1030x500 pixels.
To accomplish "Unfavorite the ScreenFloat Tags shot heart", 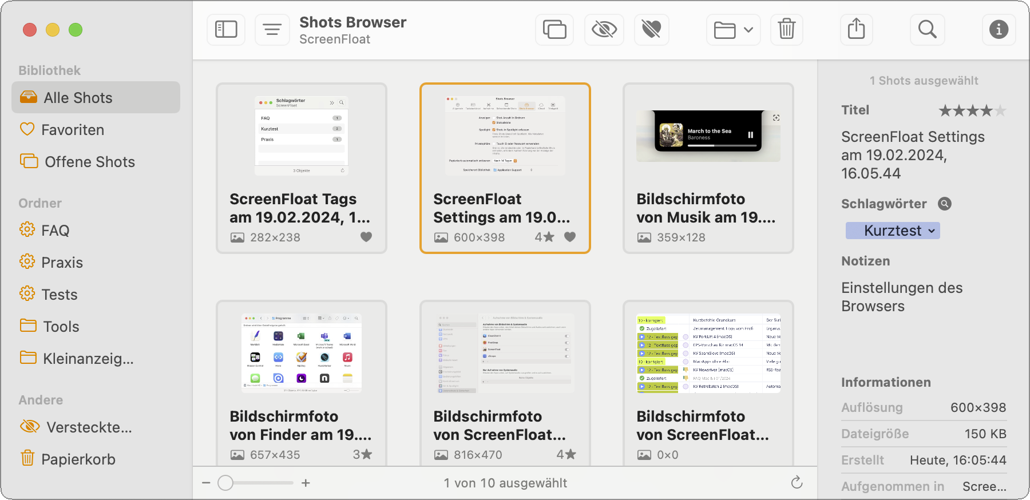I will click(x=366, y=237).
